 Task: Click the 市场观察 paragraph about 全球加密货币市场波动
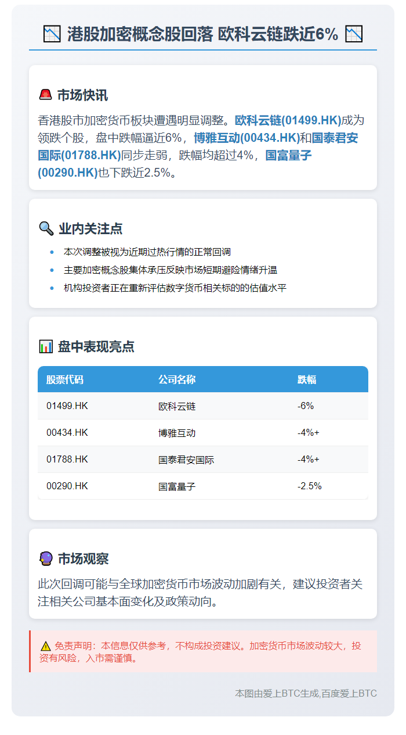200,593
